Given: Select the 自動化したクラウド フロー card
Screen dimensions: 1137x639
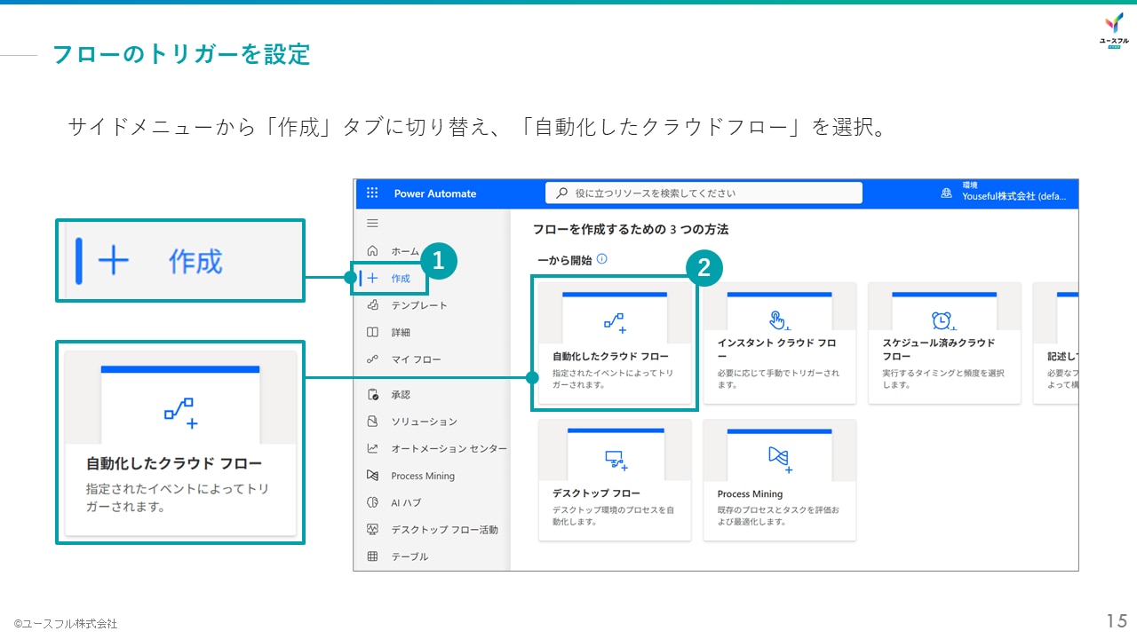Looking at the screenshot, I should click(x=614, y=343).
